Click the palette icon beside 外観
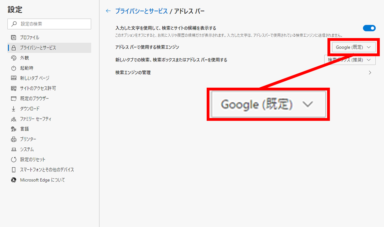Image resolution: width=384 pixels, height=227 pixels. (14, 58)
